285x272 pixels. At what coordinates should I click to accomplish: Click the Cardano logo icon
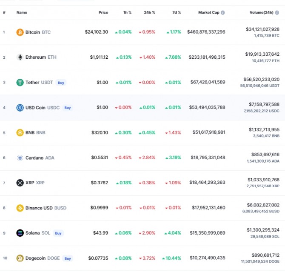[20, 158]
